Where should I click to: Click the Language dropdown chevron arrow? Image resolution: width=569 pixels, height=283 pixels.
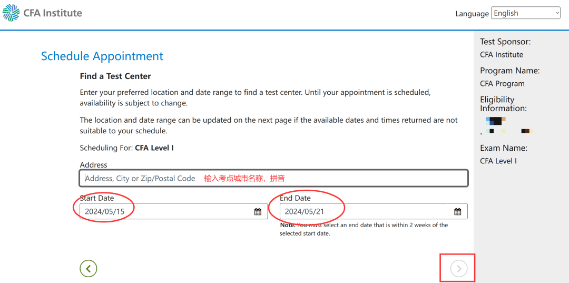[x=557, y=13]
